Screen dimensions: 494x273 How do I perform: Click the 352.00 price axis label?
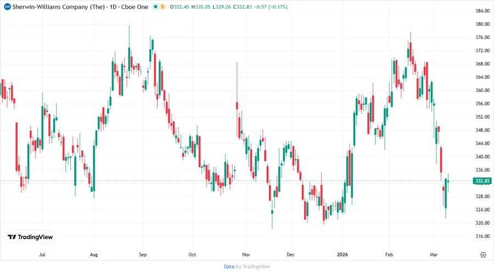click(x=482, y=117)
